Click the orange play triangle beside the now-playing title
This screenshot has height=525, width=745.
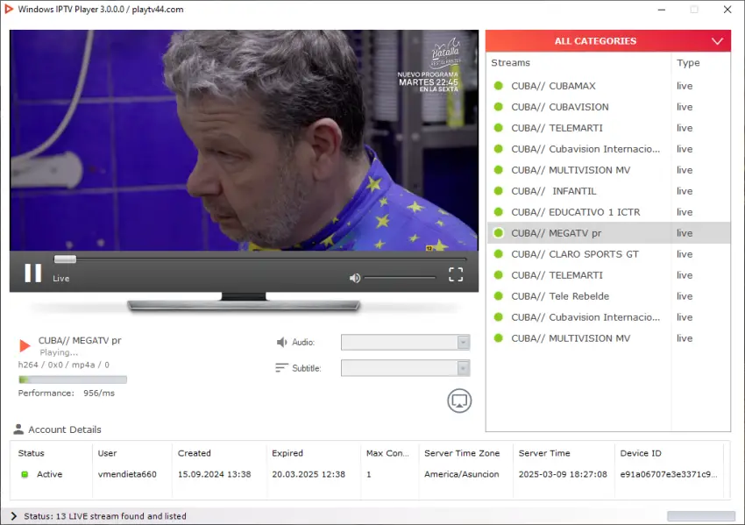coord(25,345)
